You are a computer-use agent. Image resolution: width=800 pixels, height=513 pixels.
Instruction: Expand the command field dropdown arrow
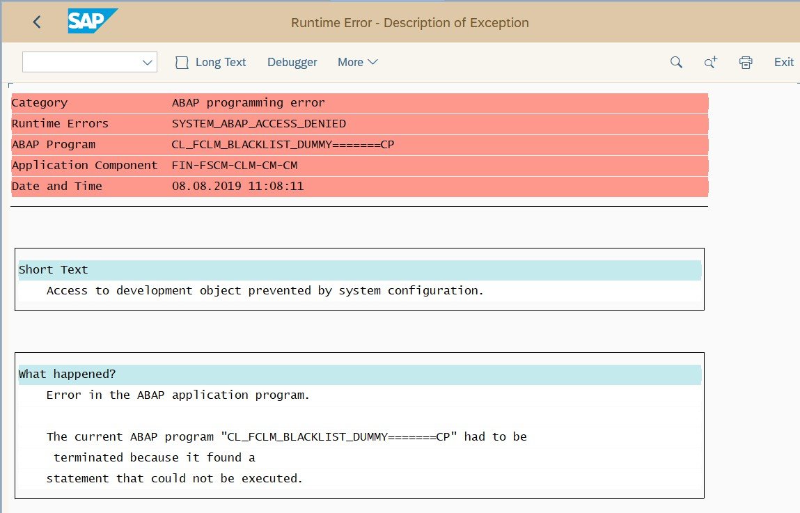[147, 62]
